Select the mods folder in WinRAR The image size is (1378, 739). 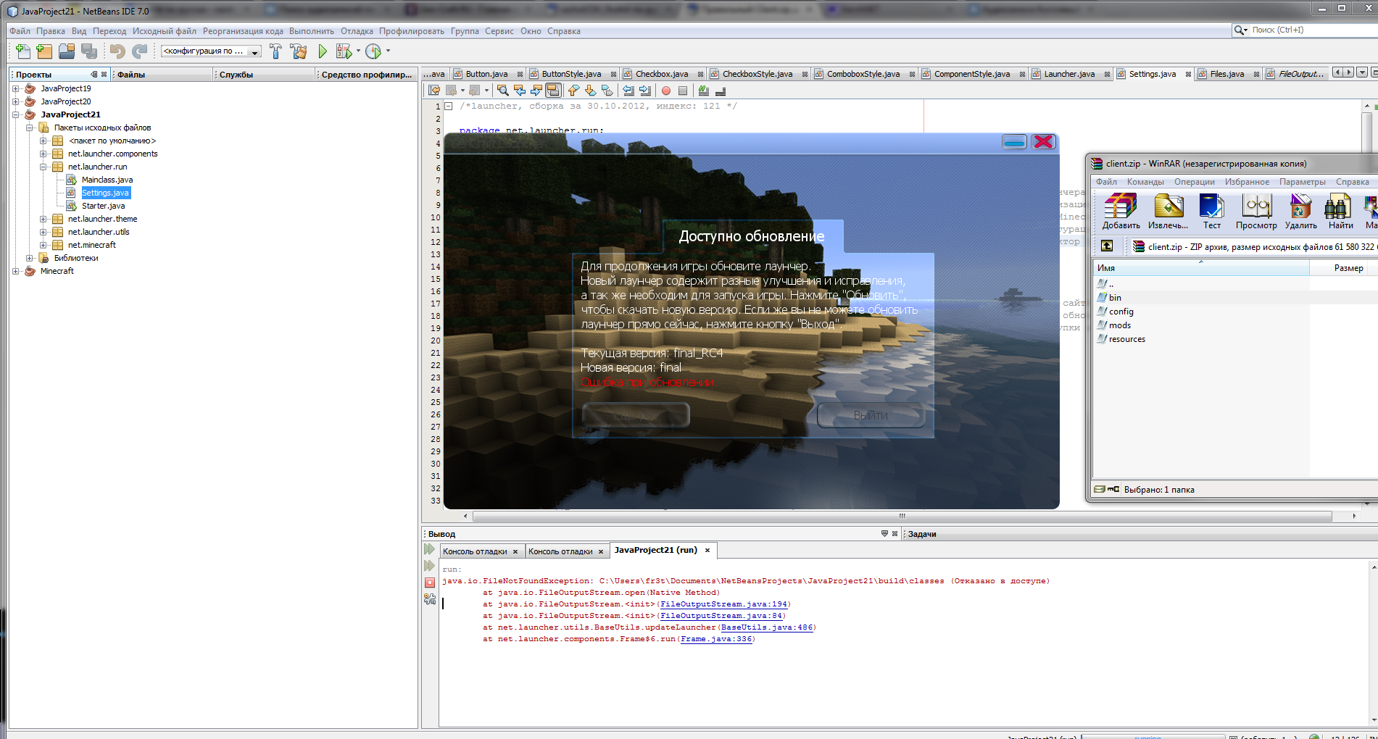[1119, 325]
